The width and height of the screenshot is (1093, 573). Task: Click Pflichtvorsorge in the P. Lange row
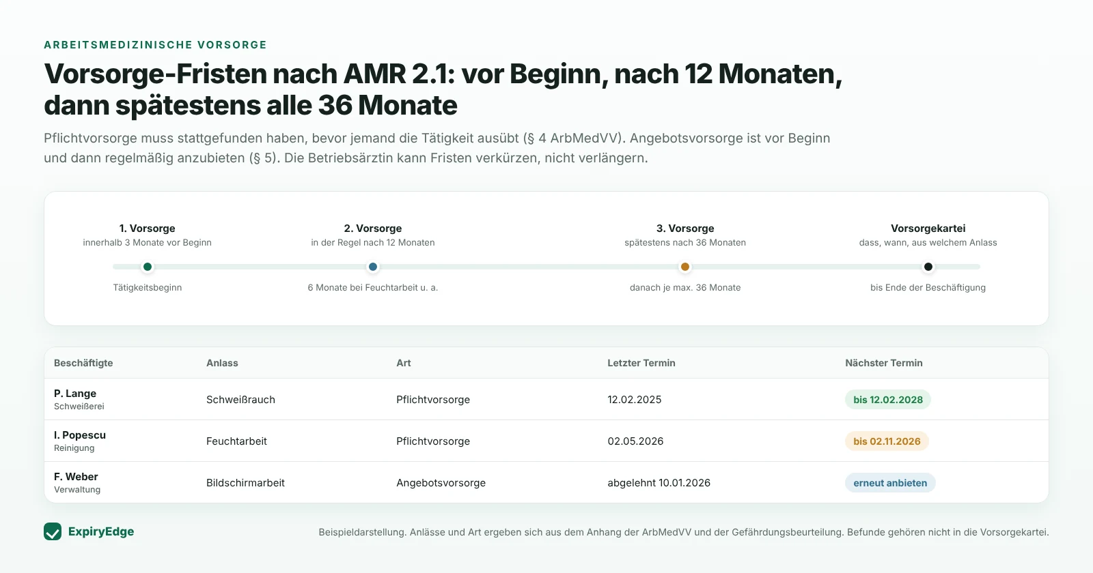click(x=433, y=400)
